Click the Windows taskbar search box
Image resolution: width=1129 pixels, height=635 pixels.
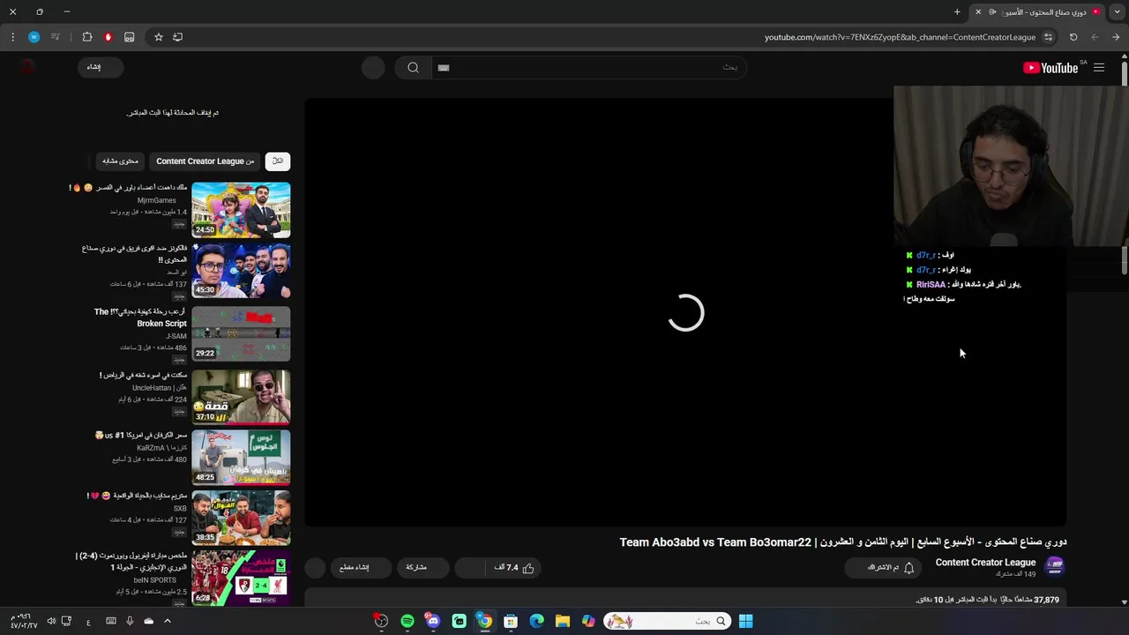point(667,621)
